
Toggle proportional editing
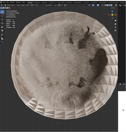pos(65,5)
